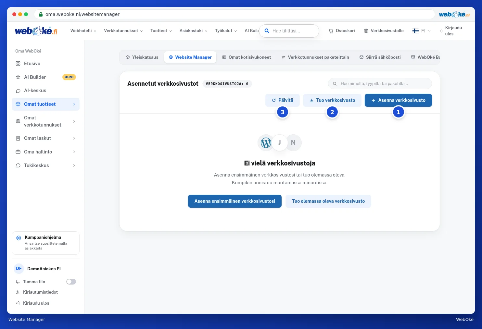Click the N icon circle in empty state
This screenshot has height=329, width=482.
click(293, 143)
